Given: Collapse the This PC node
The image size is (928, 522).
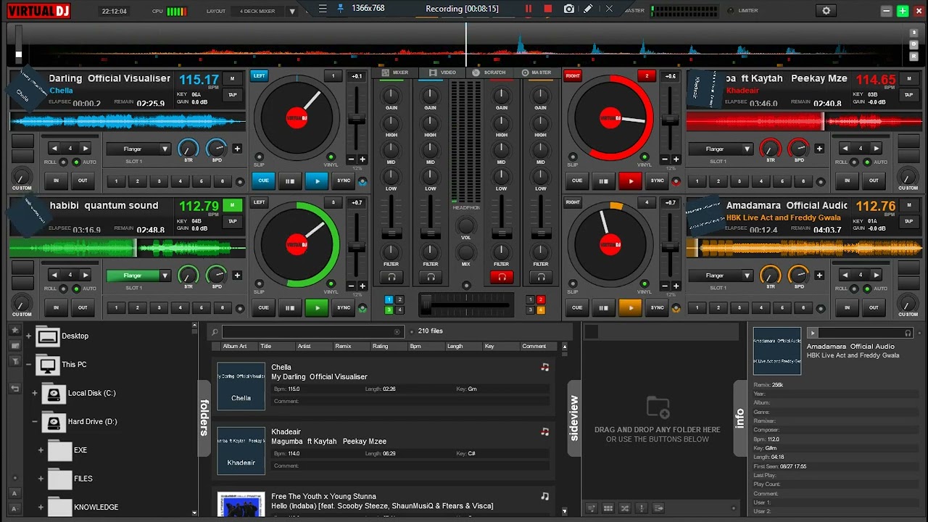Looking at the screenshot, I should 29,364.
